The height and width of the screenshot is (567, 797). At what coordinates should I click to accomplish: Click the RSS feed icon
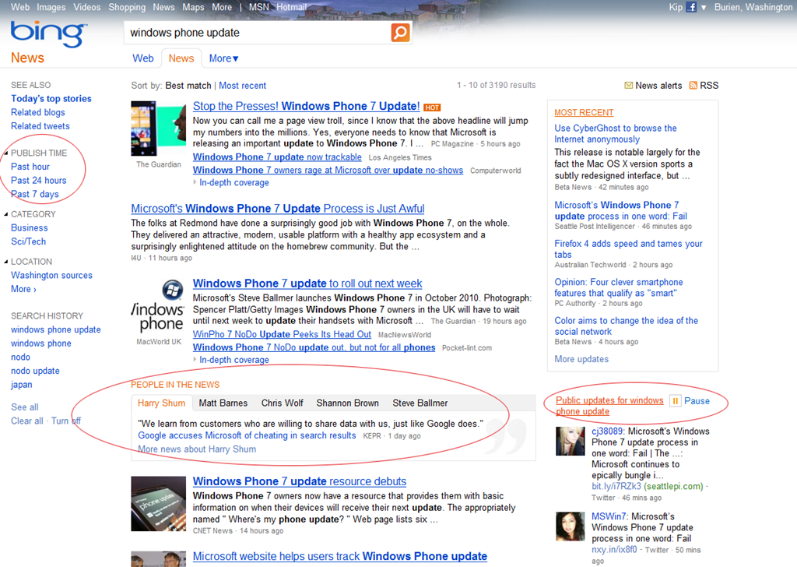(693, 86)
